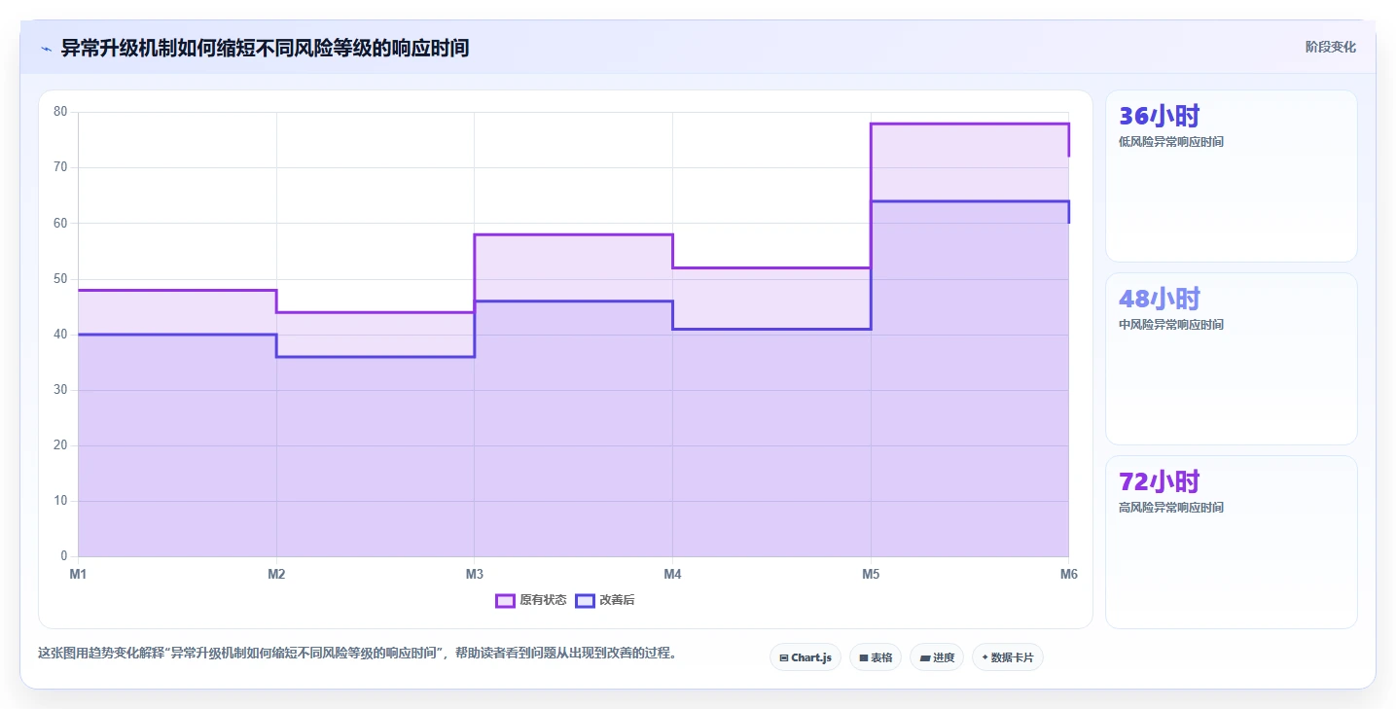The image size is (1396, 709).
Task: Toggle the 改善后 legend swatch
Action: pyautogui.click(x=585, y=601)
